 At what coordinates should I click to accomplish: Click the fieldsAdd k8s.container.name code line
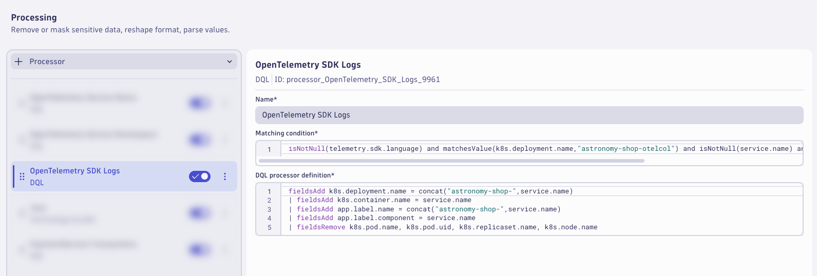click(380, 200)
